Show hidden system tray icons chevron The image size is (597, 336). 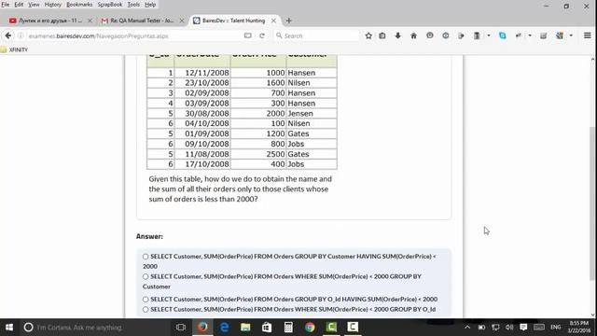pyautogui.click(x=467, y=328)
